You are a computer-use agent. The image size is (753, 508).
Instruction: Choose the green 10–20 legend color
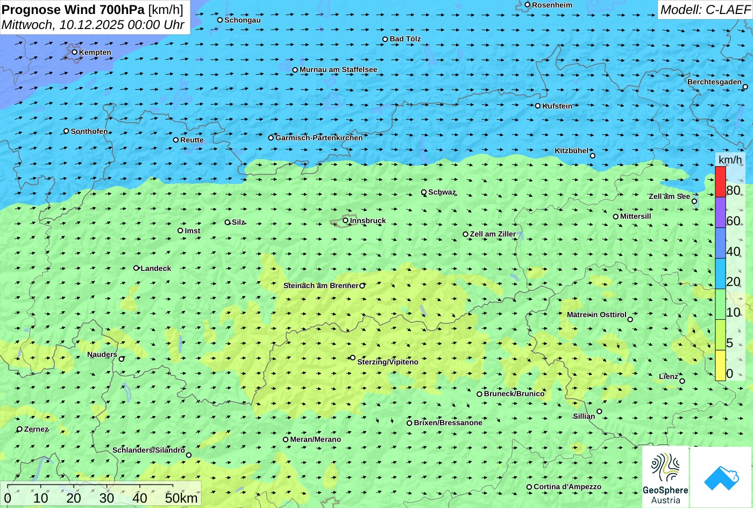pos(720,304)
